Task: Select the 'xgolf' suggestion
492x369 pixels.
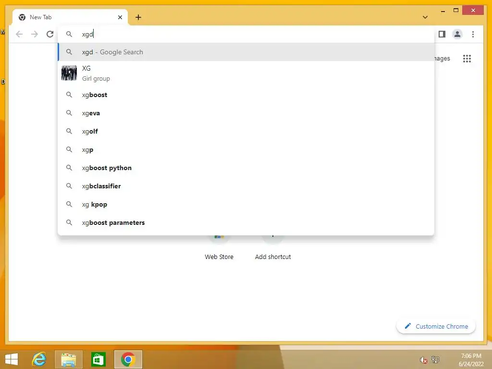Action: 246,131
